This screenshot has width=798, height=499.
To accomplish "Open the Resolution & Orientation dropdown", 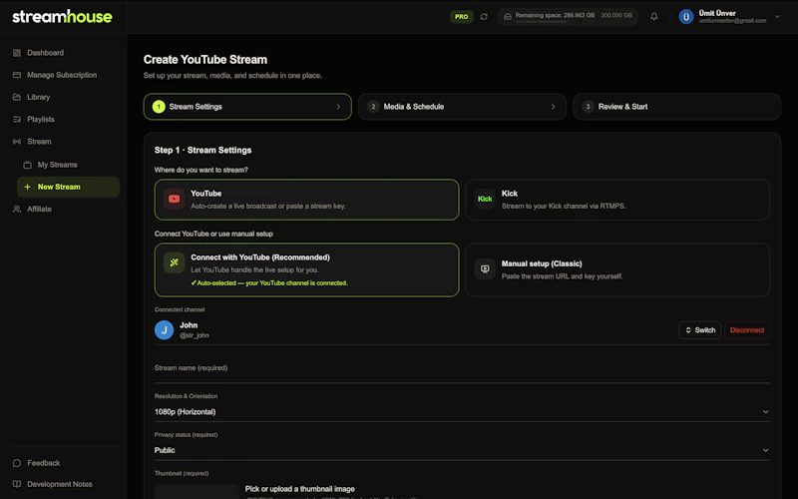I will [x=462, y=411].
